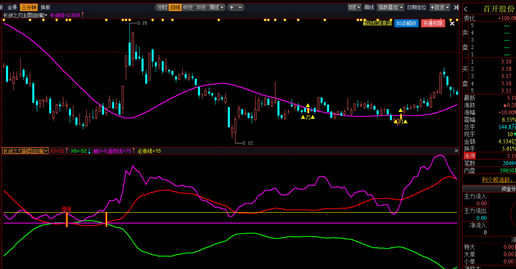The image size is (516, 269).
Task: Open the 解锁权限查询 link
Action: coord(377,23)
